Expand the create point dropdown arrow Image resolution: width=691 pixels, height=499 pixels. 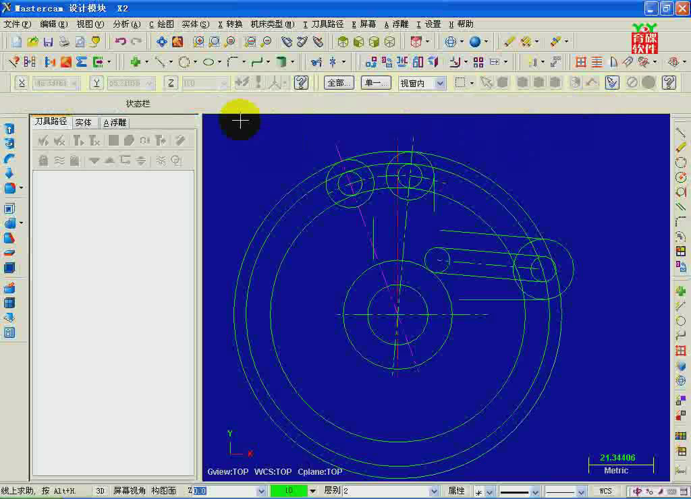tap(146, 62)
